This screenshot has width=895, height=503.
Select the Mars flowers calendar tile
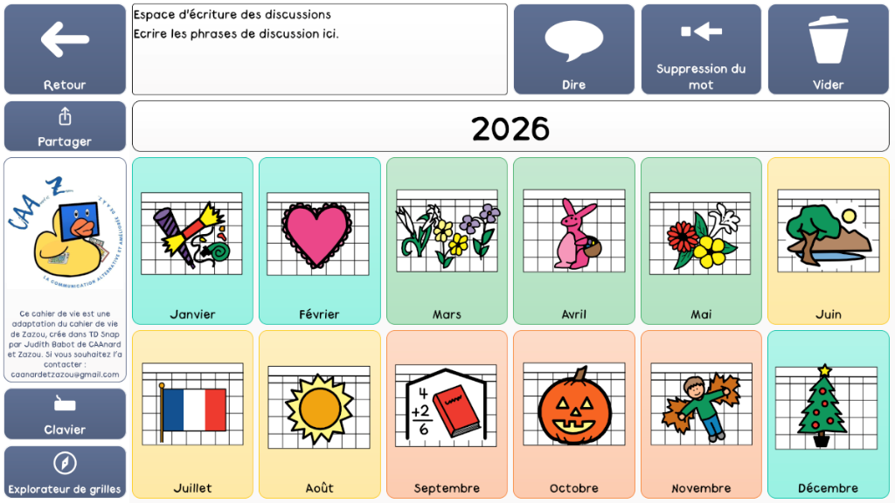point(447,240)
